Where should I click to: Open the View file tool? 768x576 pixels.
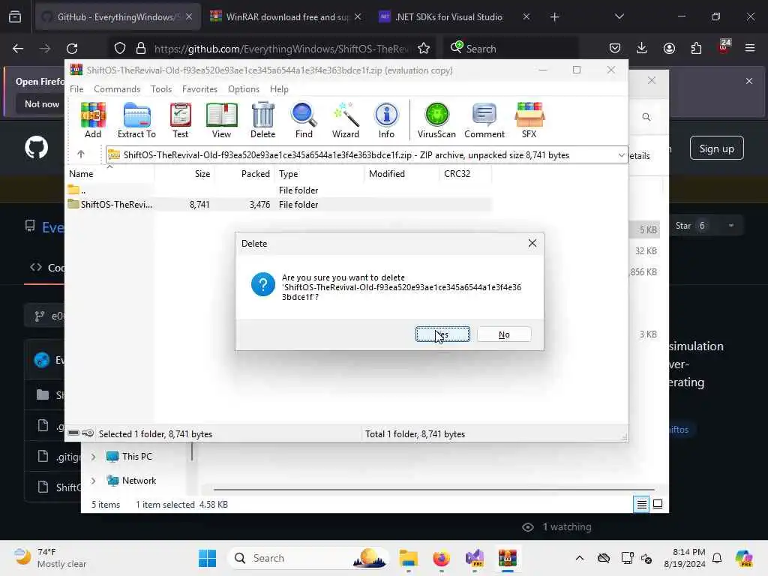pos(221,121)
